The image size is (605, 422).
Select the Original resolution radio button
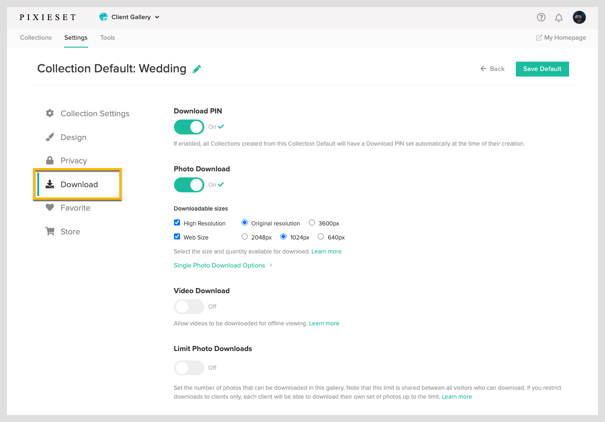[x=244, y=223]
